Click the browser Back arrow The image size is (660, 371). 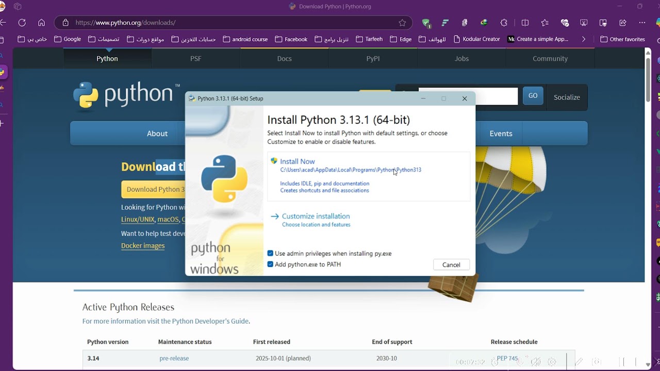(x=3, y=23)
